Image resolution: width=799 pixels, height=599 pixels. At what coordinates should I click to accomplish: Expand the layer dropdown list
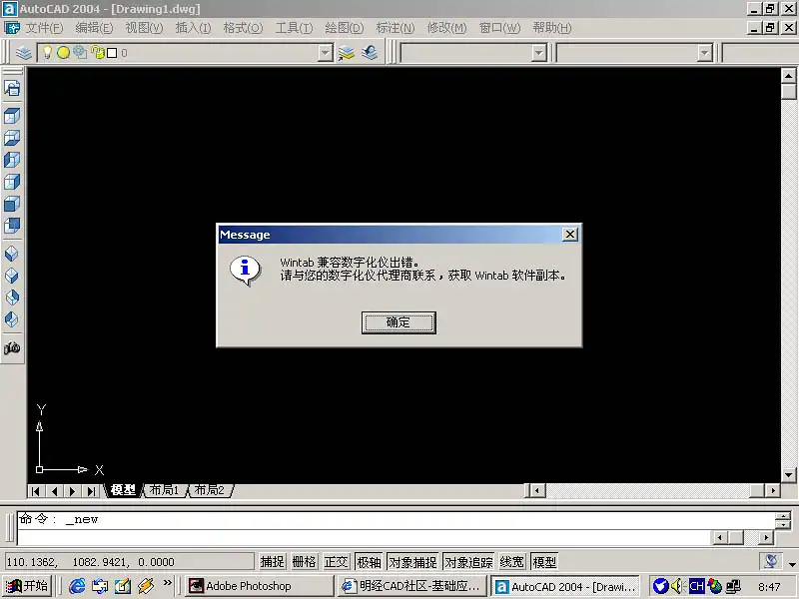click(326, 53)
